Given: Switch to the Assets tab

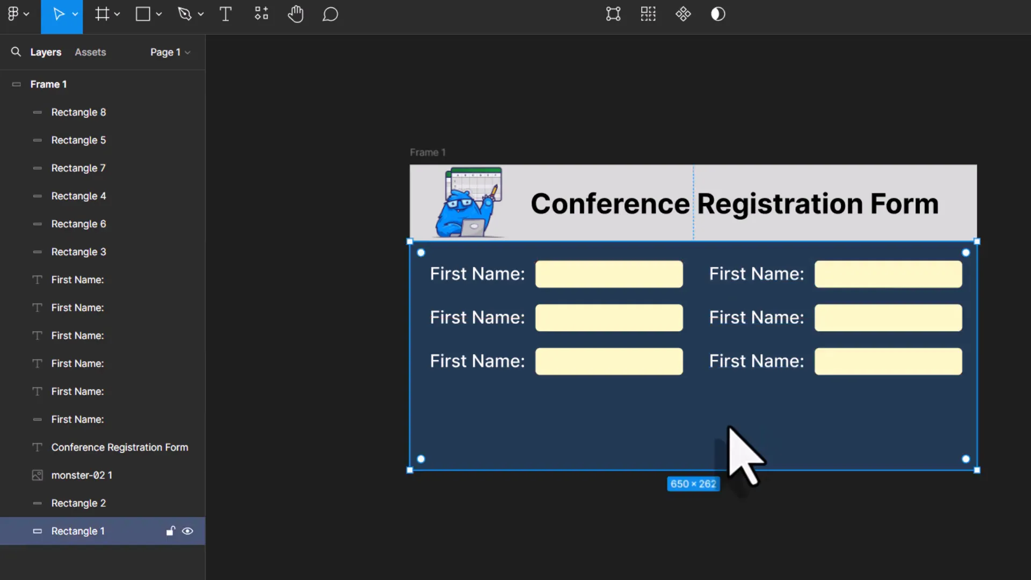Looking at the screenshot, I should [90, 52].
